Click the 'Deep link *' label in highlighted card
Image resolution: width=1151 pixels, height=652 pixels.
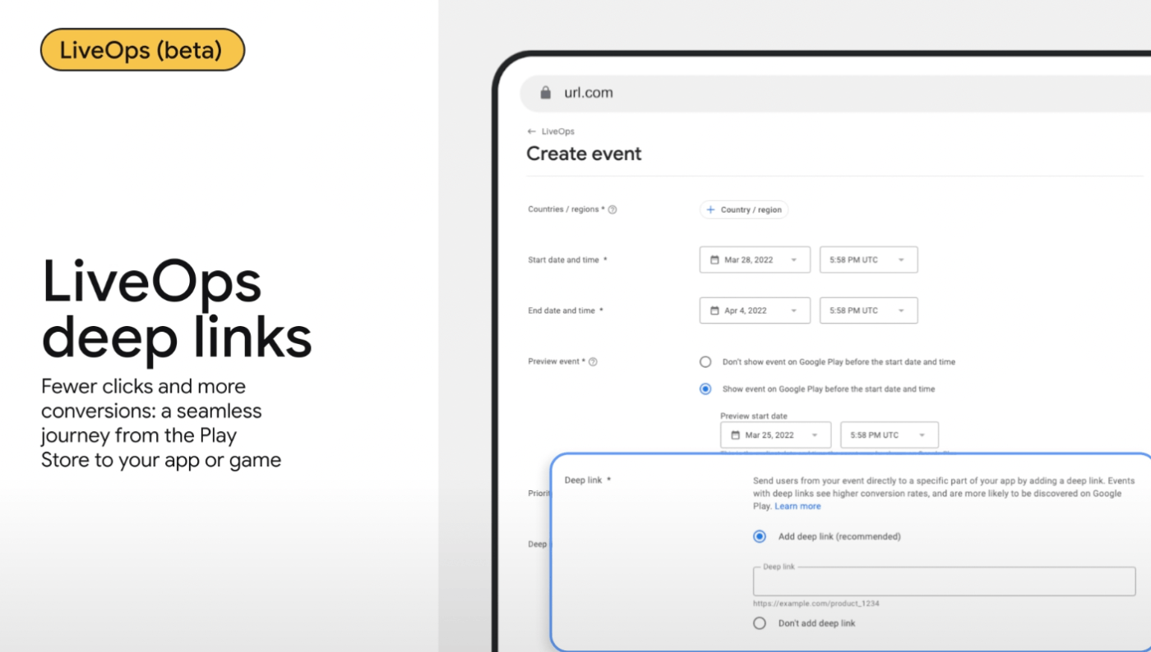click(x=587, y=480)
